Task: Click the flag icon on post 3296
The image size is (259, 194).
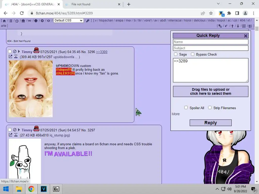Action: tap(36, 50)
